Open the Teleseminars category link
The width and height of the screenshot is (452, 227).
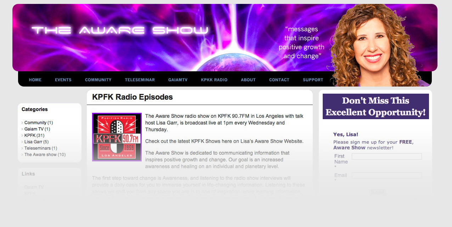[38, 148]
